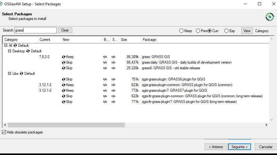
Task: Cycle the Skip icon for grass-daily package
Action: (64, 62)
